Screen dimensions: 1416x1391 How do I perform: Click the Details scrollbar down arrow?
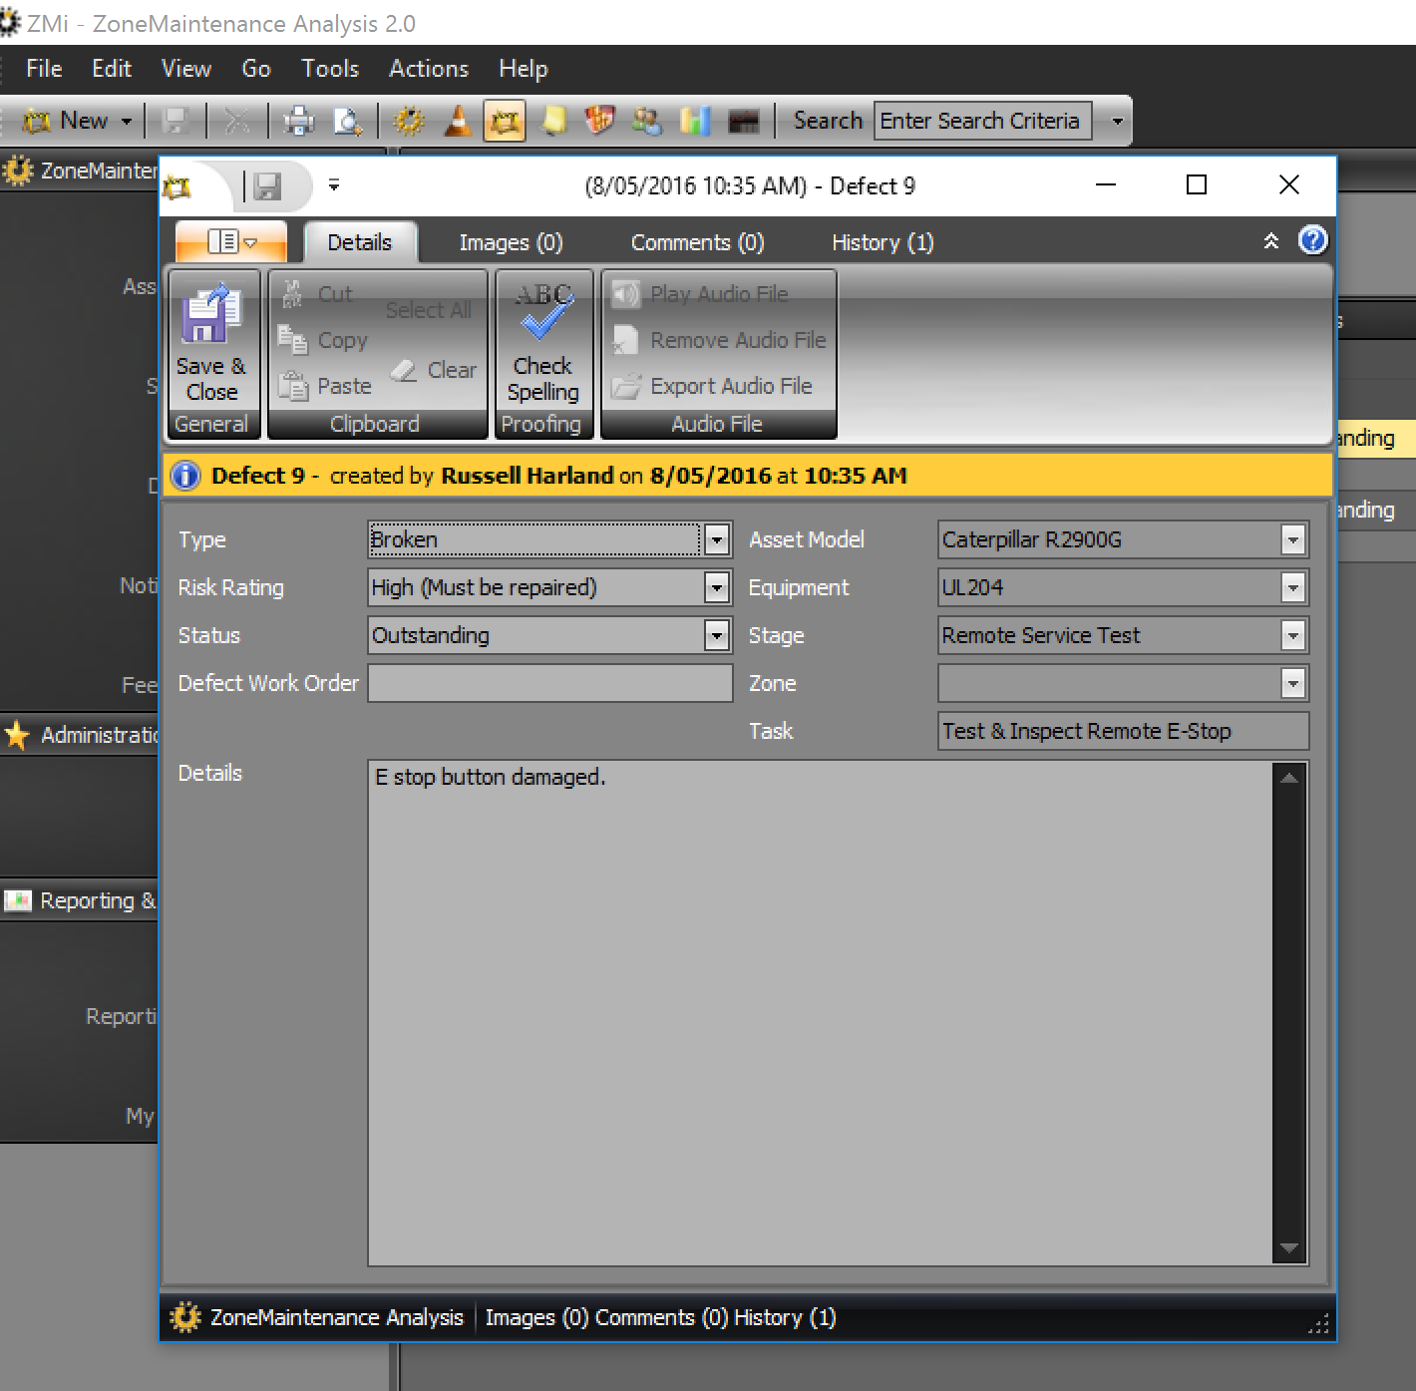1289,1248
